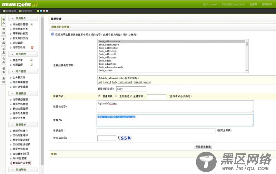The height and width of the screenshot is (174, 276).
Task: Open 内容模型管理 link
Action: point(20,99)
